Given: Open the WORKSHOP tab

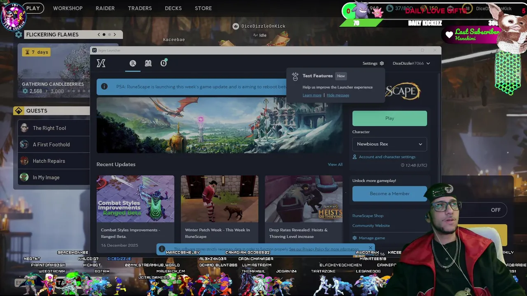Looking at the screenshot, I should (68, 8).
